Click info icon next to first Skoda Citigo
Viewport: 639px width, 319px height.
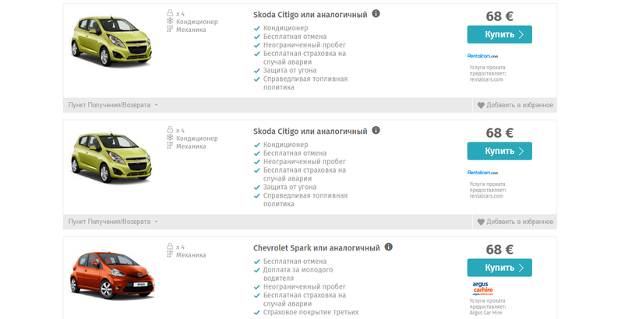pyautogui.click(x=376, y=14)
